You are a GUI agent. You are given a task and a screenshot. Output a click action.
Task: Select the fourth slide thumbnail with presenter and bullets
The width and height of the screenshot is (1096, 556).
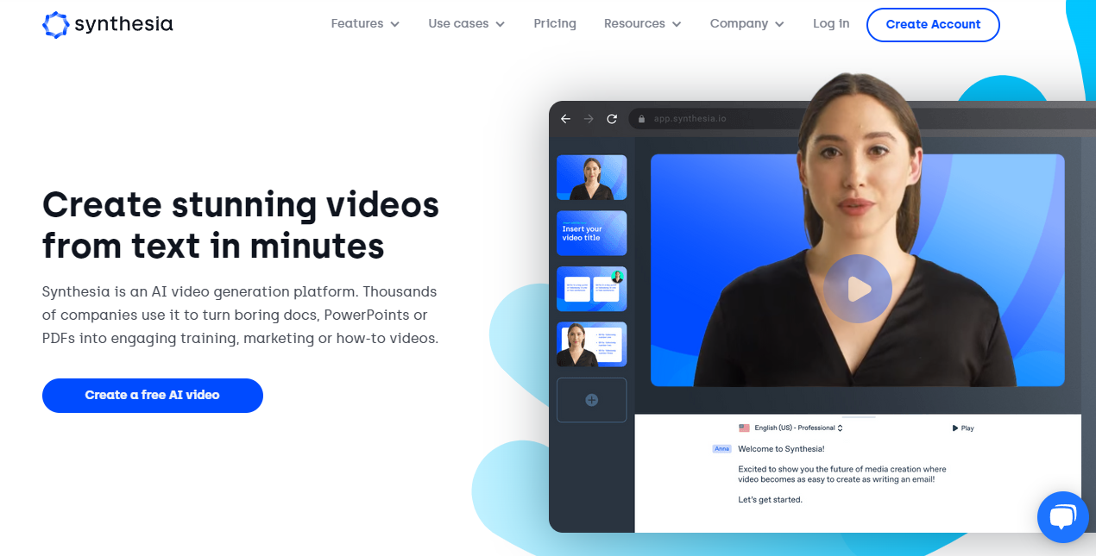pos(592,344)
